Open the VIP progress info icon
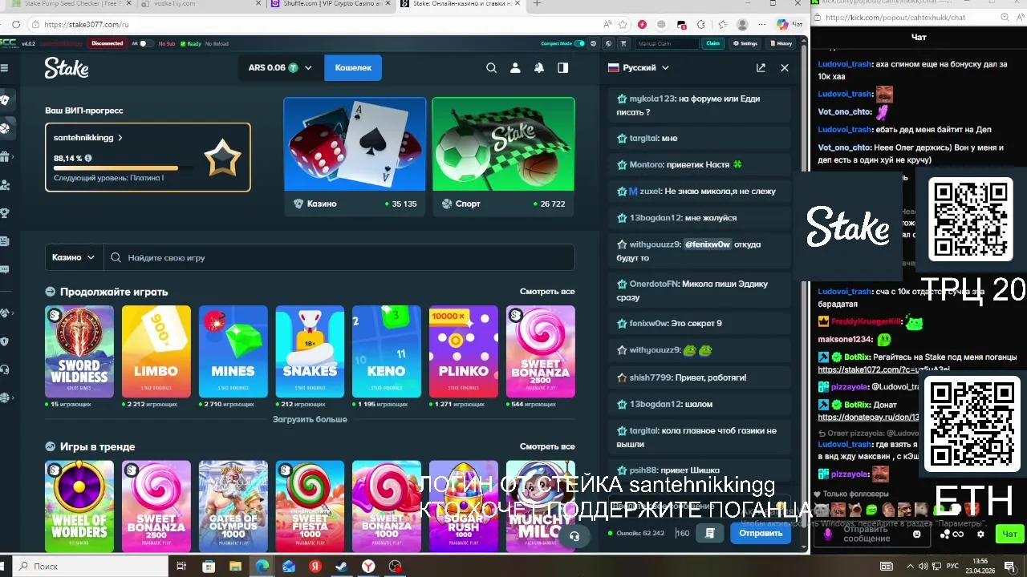This screenshot has height=577, width=1027. point(88,159)
